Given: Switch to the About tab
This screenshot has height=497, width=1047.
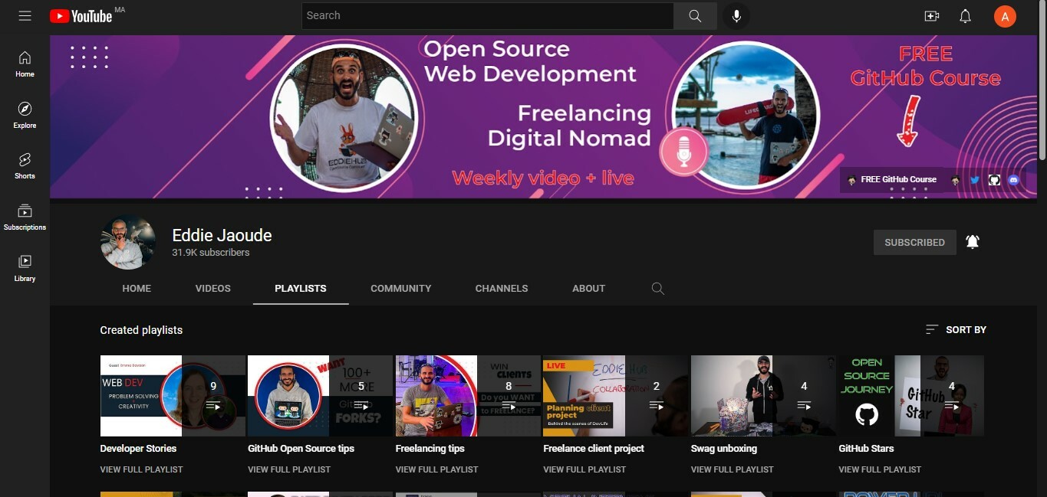Looking at the screenshot, I should [x=589, y=289].
